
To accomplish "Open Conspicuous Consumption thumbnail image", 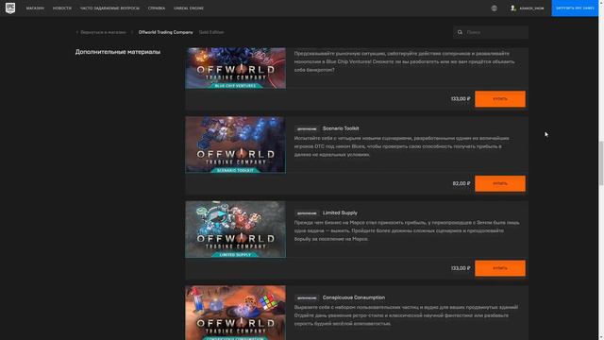I will pos(235,313).
